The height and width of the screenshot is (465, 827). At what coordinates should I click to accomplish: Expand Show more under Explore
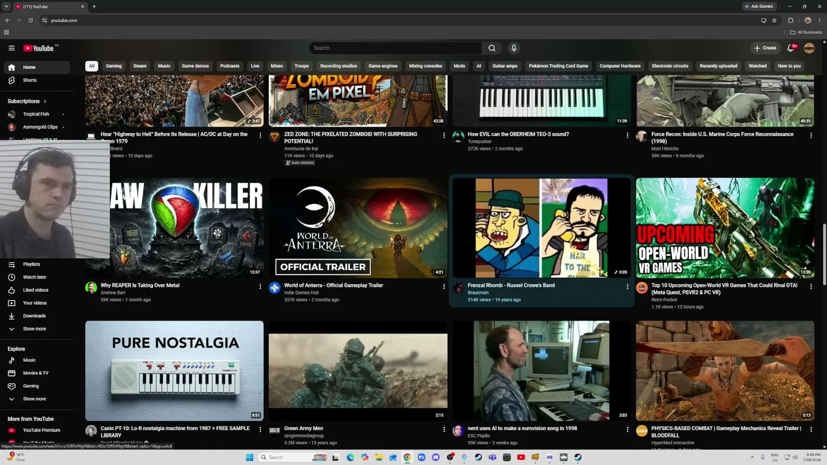point(37,399)
